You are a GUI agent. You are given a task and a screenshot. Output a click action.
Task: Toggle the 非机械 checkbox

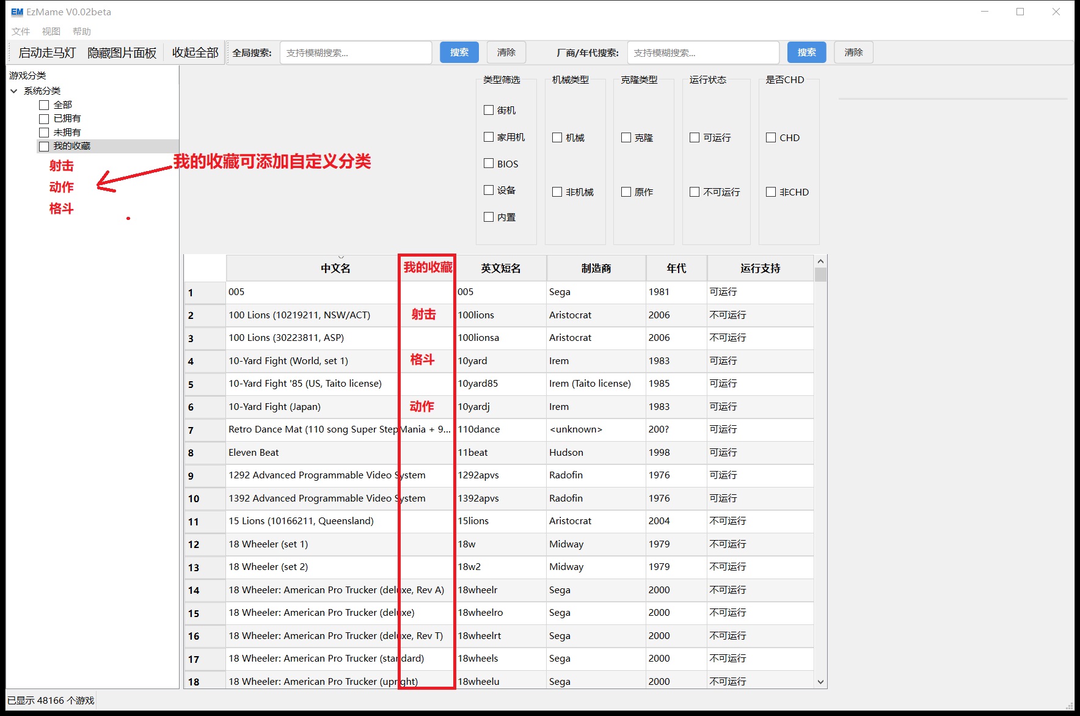click(557, 192)
